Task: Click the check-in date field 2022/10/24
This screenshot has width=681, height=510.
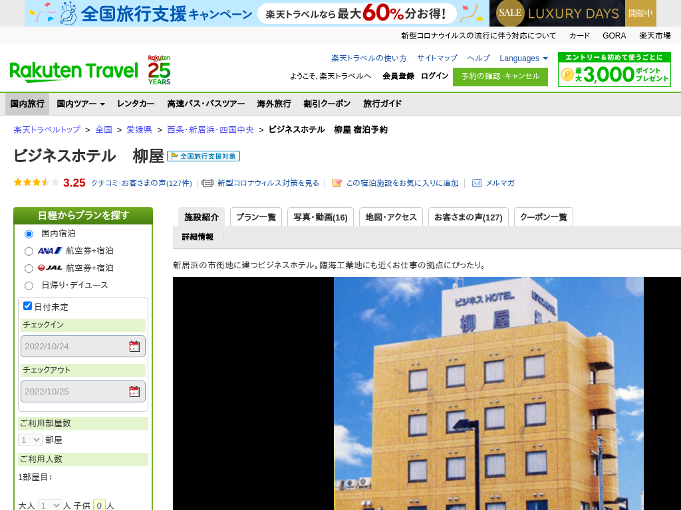Action: point(83,346)
